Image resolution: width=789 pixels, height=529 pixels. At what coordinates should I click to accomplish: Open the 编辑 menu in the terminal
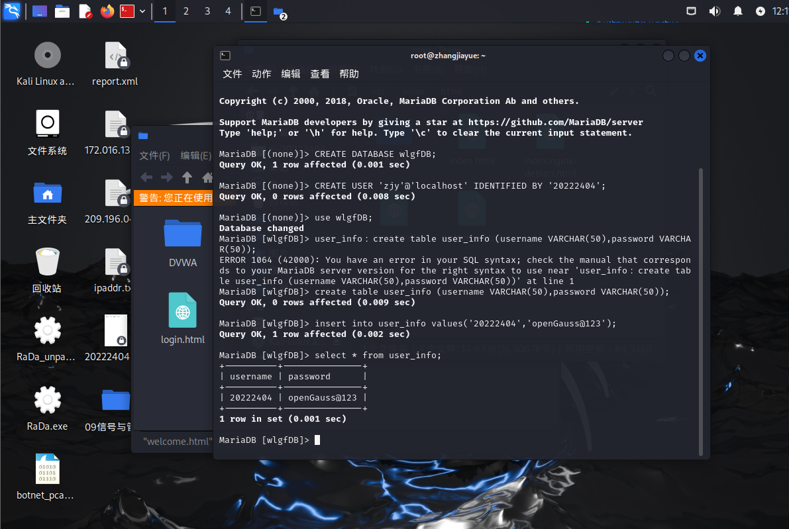(290, 74)
